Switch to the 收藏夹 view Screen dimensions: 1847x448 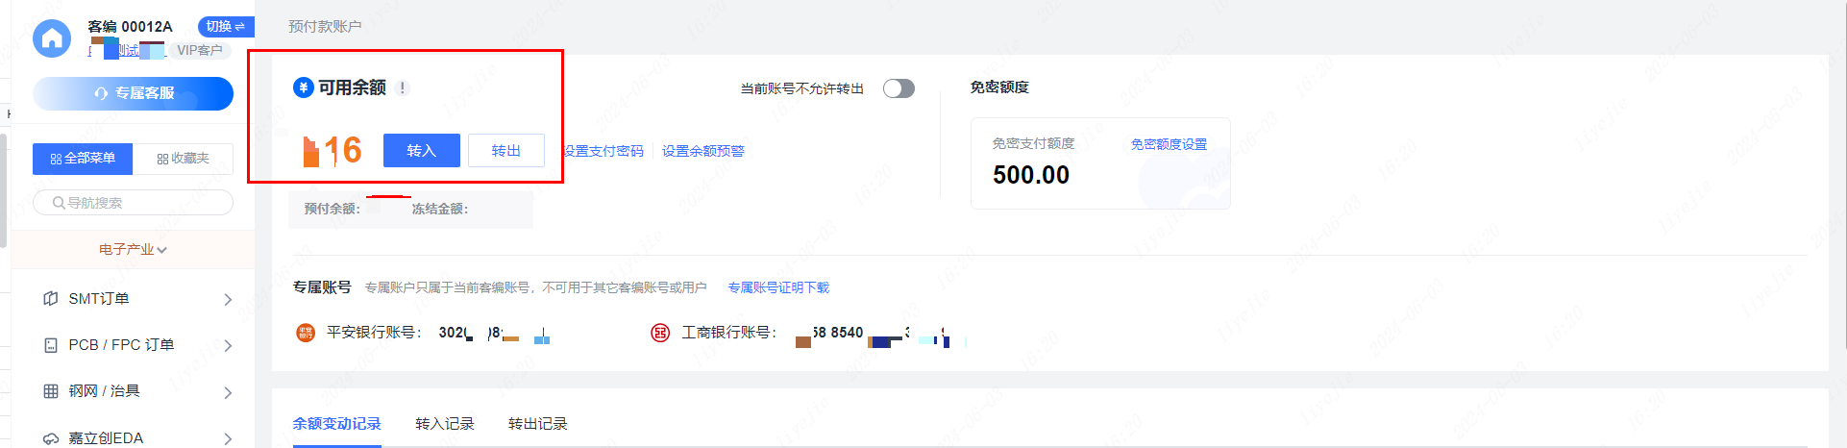[183, 159]
